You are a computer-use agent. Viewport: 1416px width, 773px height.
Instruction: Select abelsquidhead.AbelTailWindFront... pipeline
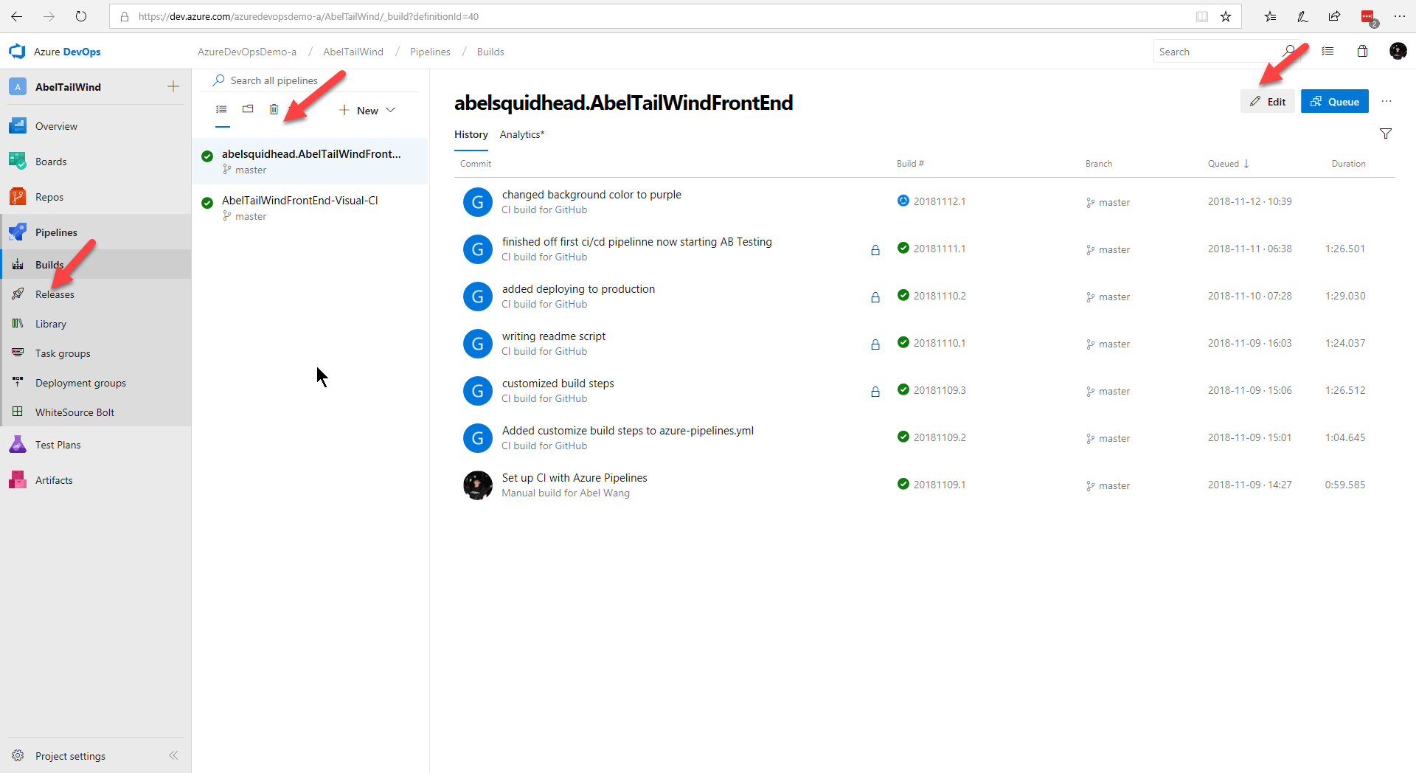point(310,161)
